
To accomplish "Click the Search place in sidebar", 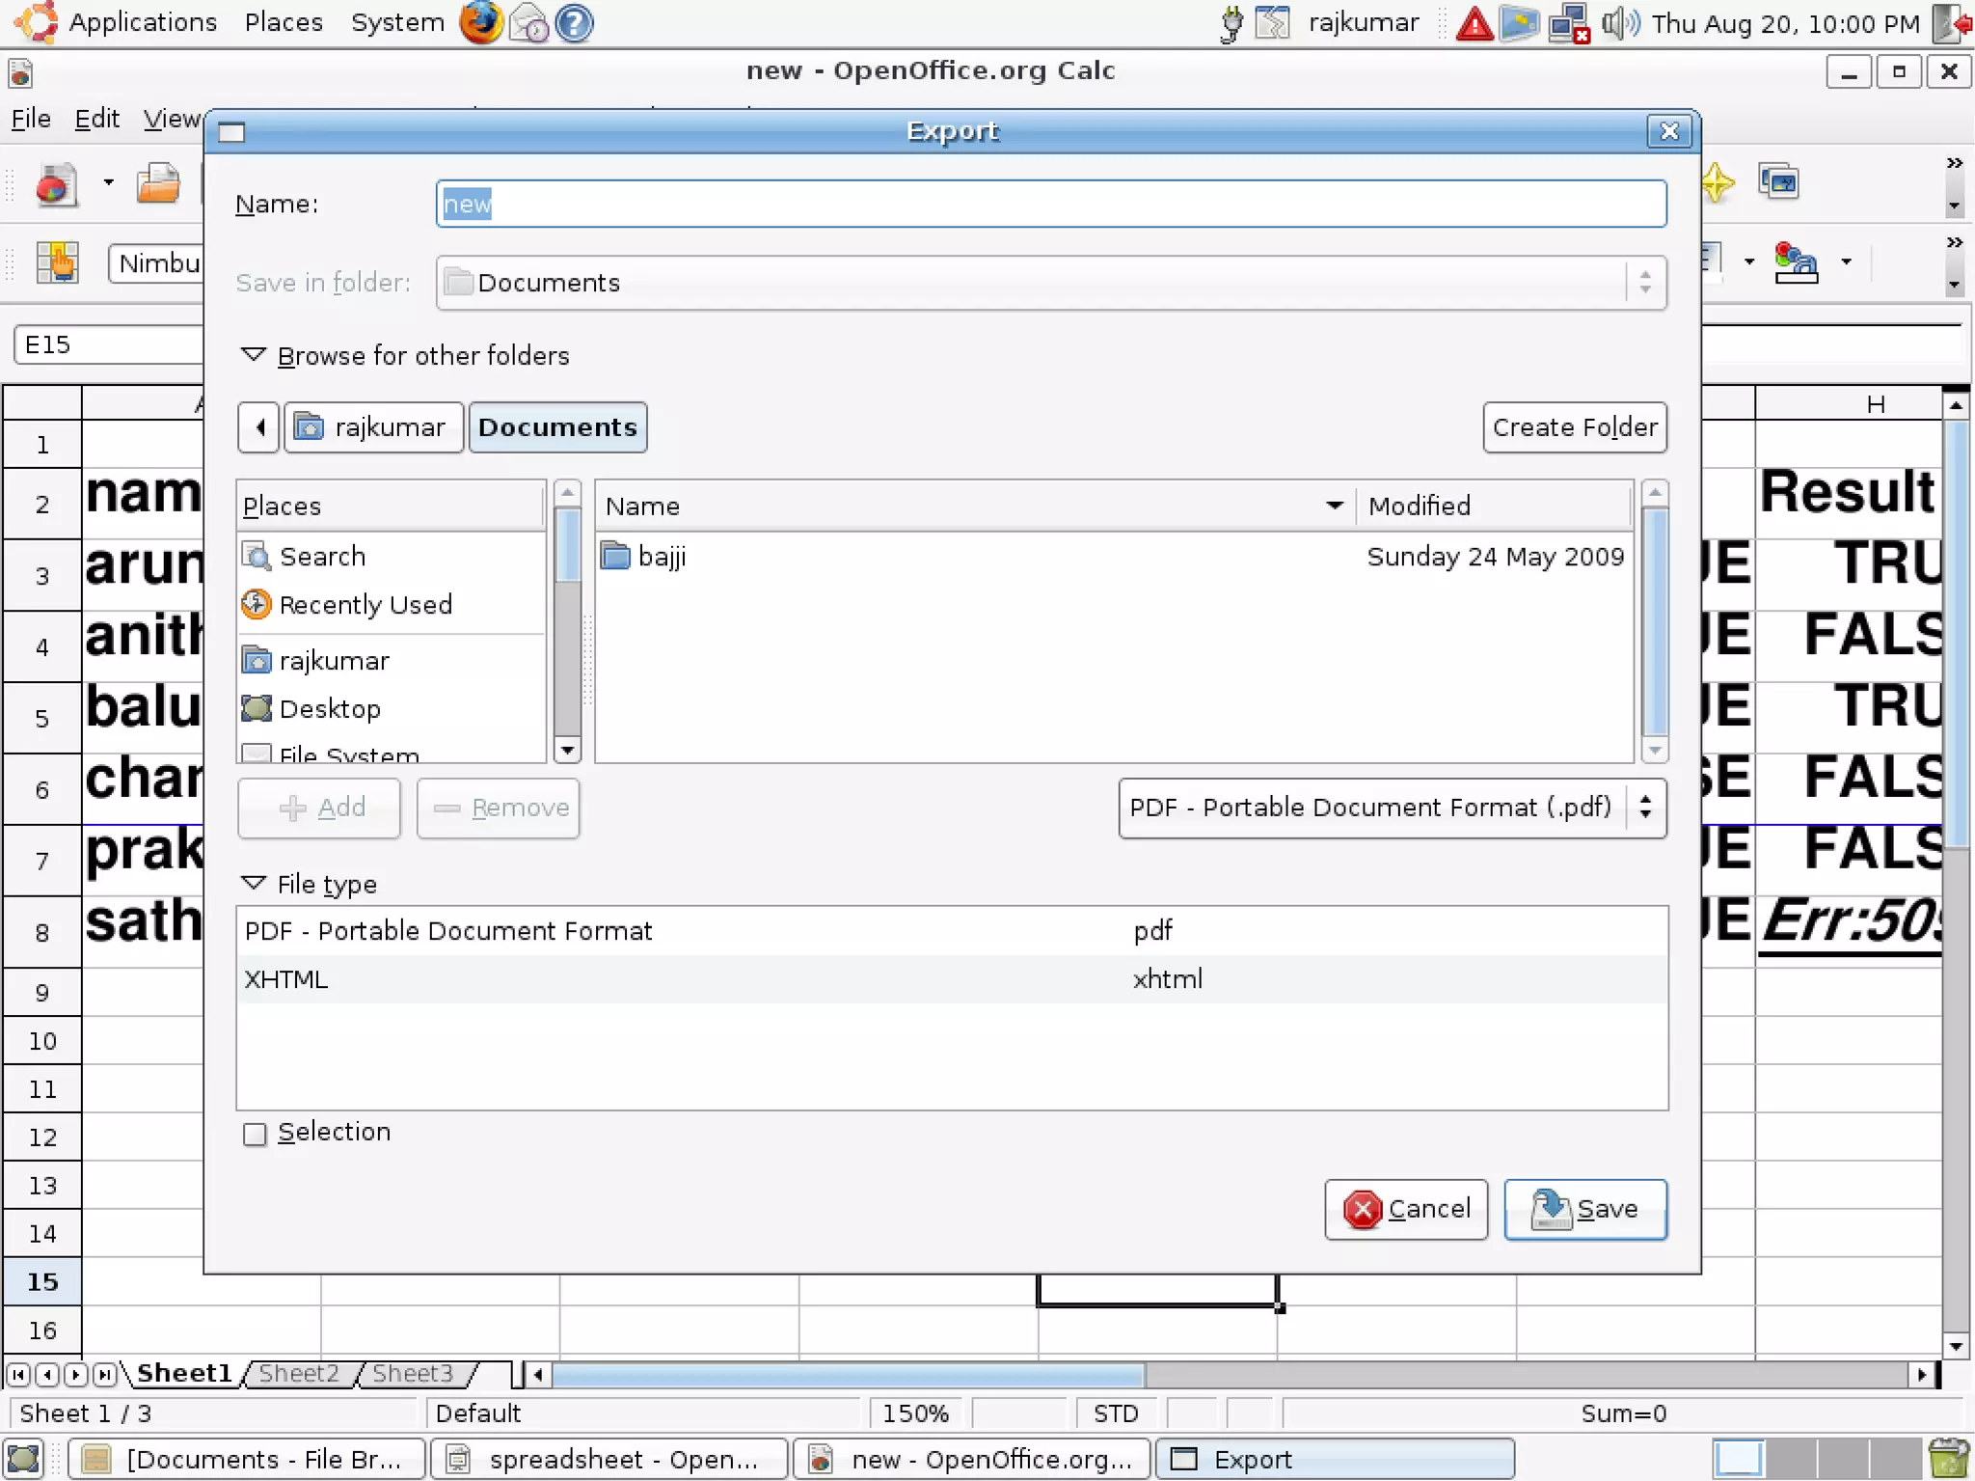I will 322,557.
